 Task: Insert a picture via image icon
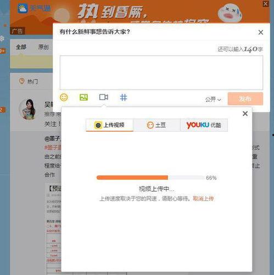coord(83,97)
